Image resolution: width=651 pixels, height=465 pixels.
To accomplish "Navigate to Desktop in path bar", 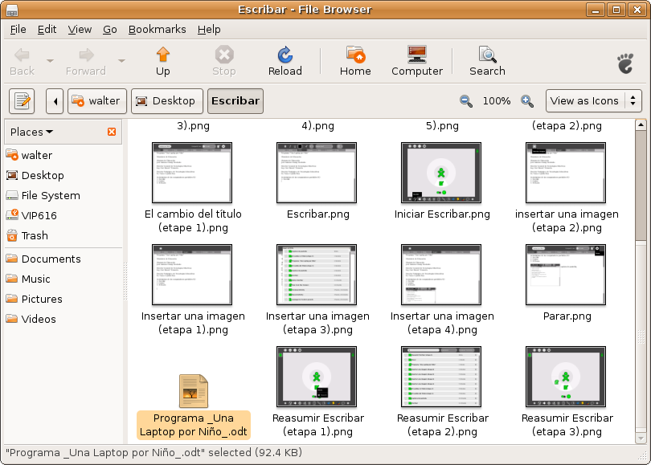I will [166, 101].
